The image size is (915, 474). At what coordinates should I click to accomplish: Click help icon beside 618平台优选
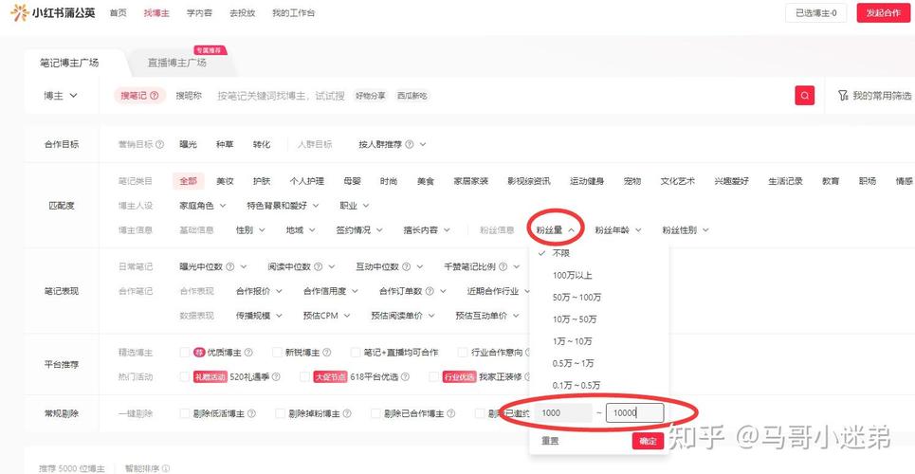coord(405,377)
